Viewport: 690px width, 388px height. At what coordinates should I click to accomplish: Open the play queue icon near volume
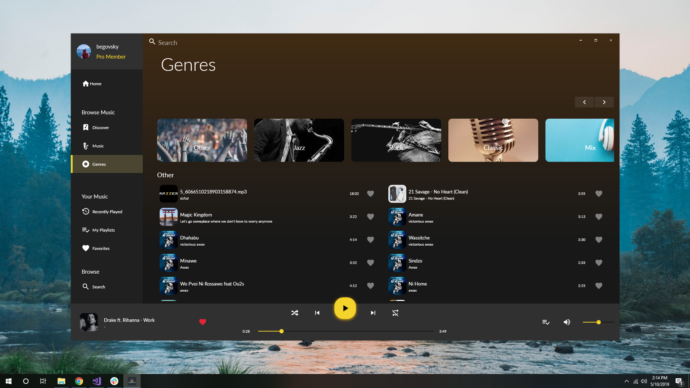(x=546, y=322)
